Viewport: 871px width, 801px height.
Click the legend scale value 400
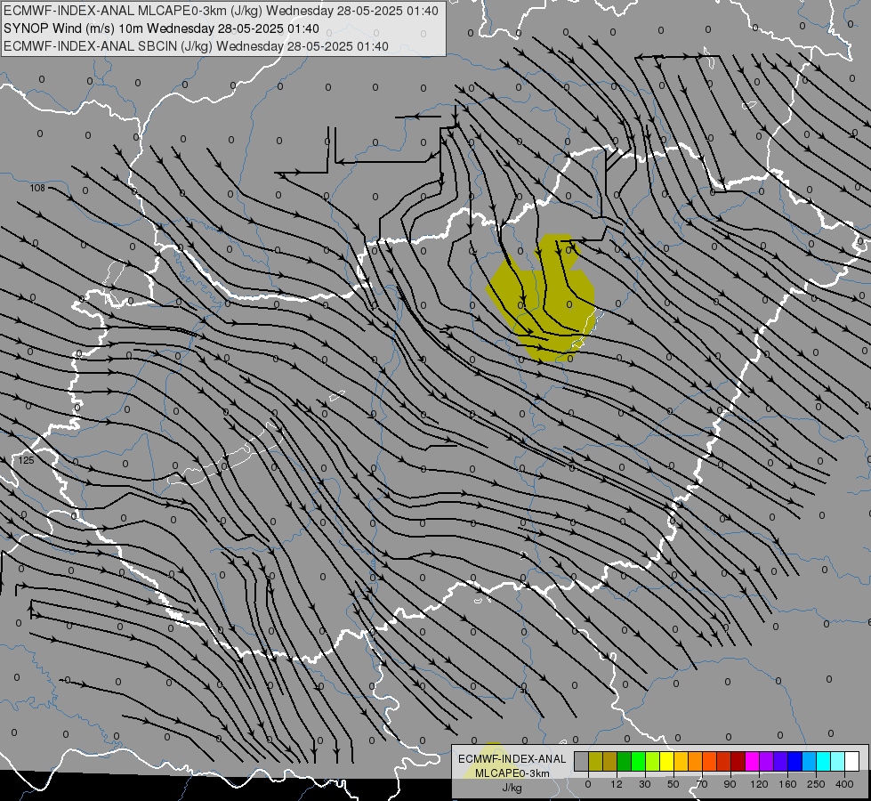pos(844,784)
